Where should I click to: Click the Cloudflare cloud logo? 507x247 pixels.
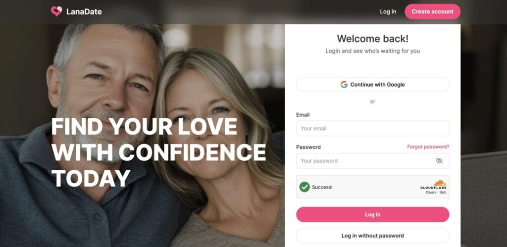440,183
